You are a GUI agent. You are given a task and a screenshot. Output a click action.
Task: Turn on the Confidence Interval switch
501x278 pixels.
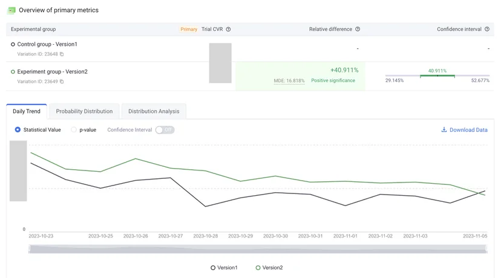coord(165,130)
